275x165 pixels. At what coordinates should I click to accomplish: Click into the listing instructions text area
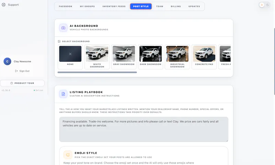144,129
